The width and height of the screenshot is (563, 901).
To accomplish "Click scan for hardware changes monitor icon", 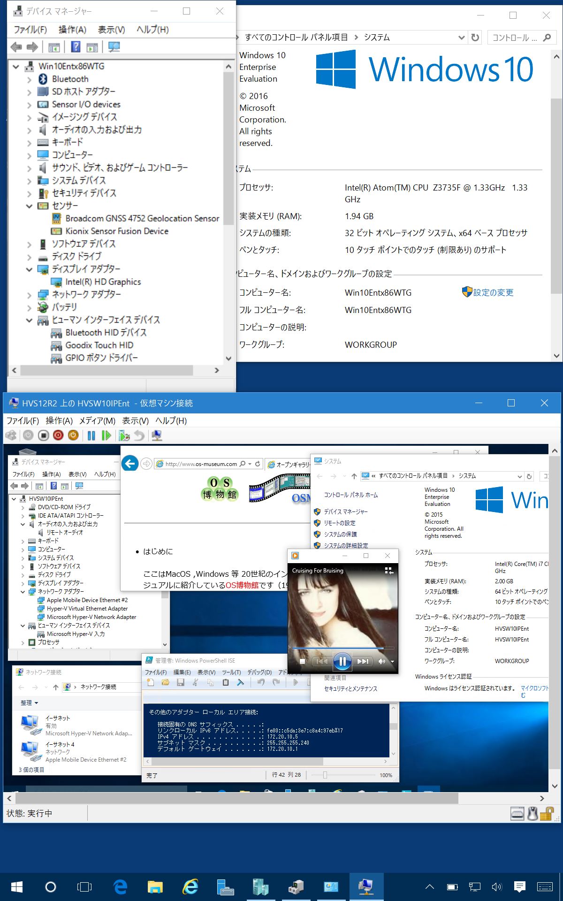I will click(x=114, y=47).
